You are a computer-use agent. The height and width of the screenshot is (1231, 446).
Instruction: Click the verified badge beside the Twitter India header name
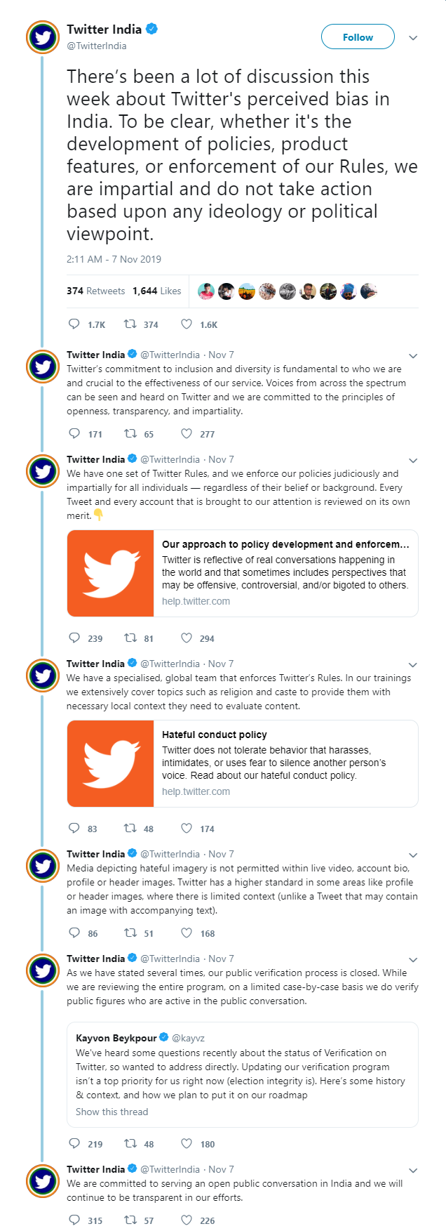[151, 29]
